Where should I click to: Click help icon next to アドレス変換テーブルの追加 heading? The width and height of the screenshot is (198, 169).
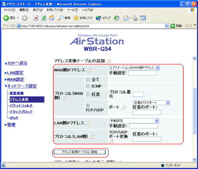click(109, 61)
